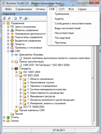Expand the ISO/TS 16949:2002 folder

16,107
